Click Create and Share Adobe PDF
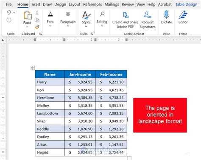The width and height of the screenshot is (201, 160). point(125,20)
